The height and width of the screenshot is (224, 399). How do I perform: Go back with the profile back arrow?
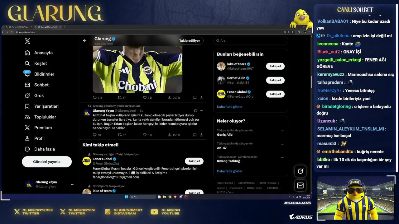84,40
